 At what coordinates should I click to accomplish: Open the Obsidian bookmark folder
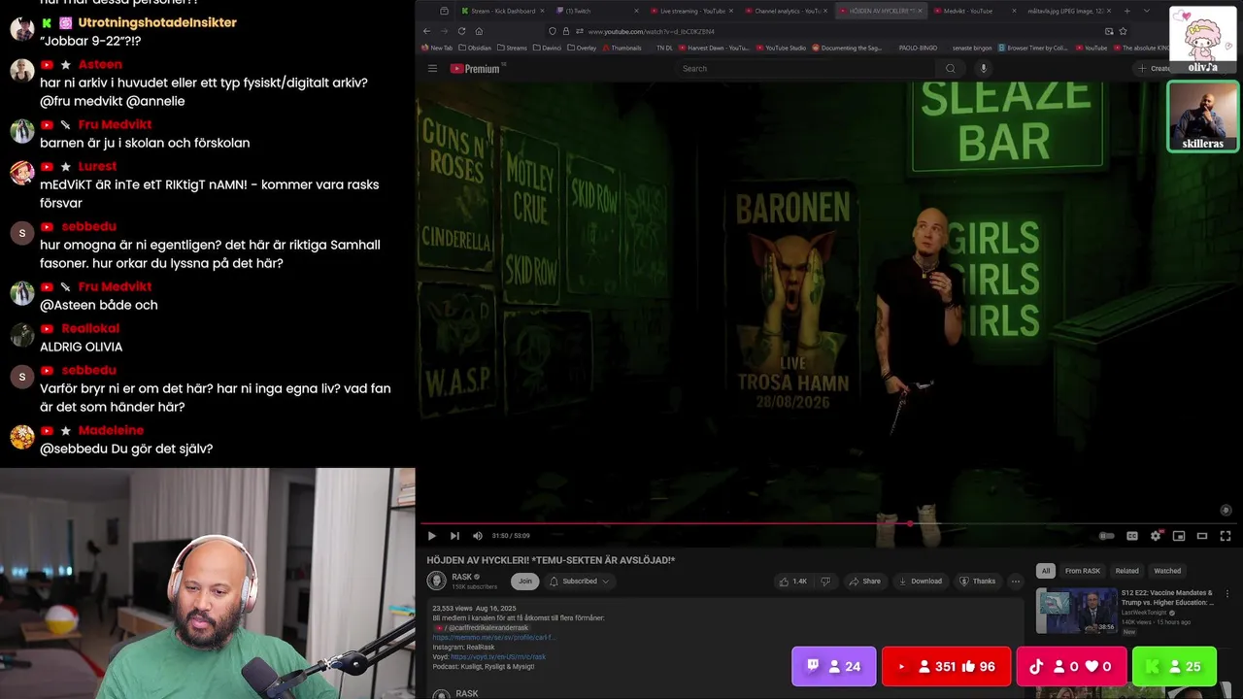tap(476, 48)
